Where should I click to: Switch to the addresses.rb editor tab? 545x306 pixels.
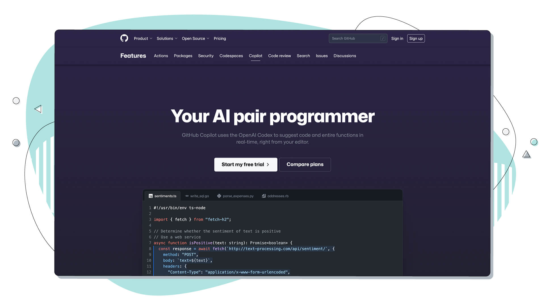point(275,196)
